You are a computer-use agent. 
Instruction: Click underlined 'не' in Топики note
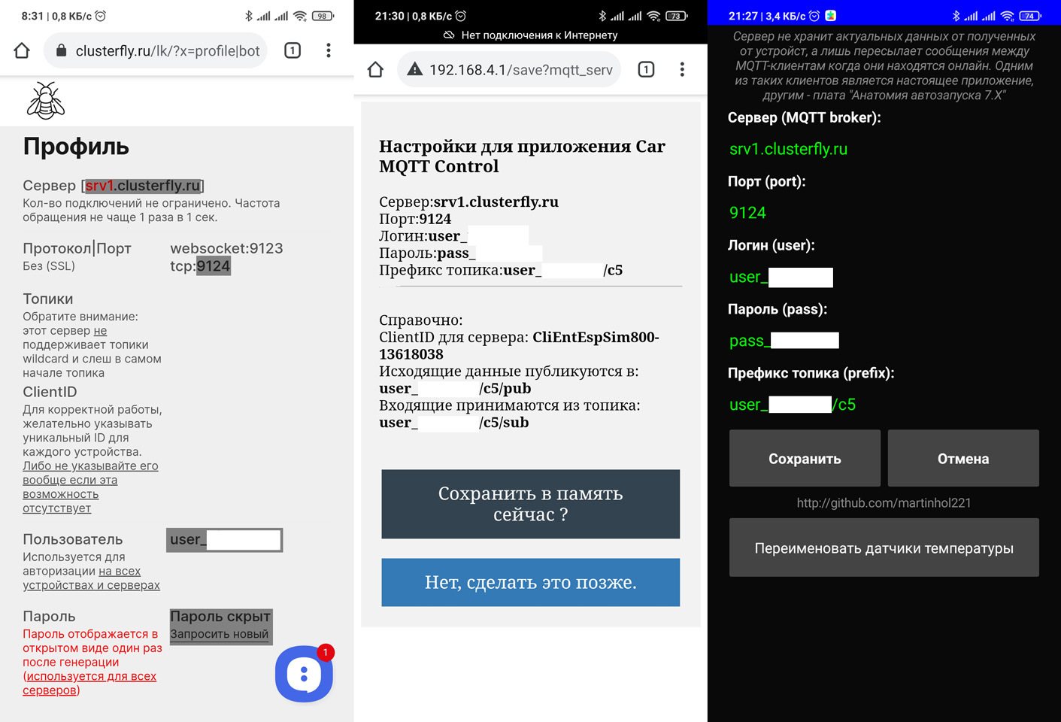point(100,331)
